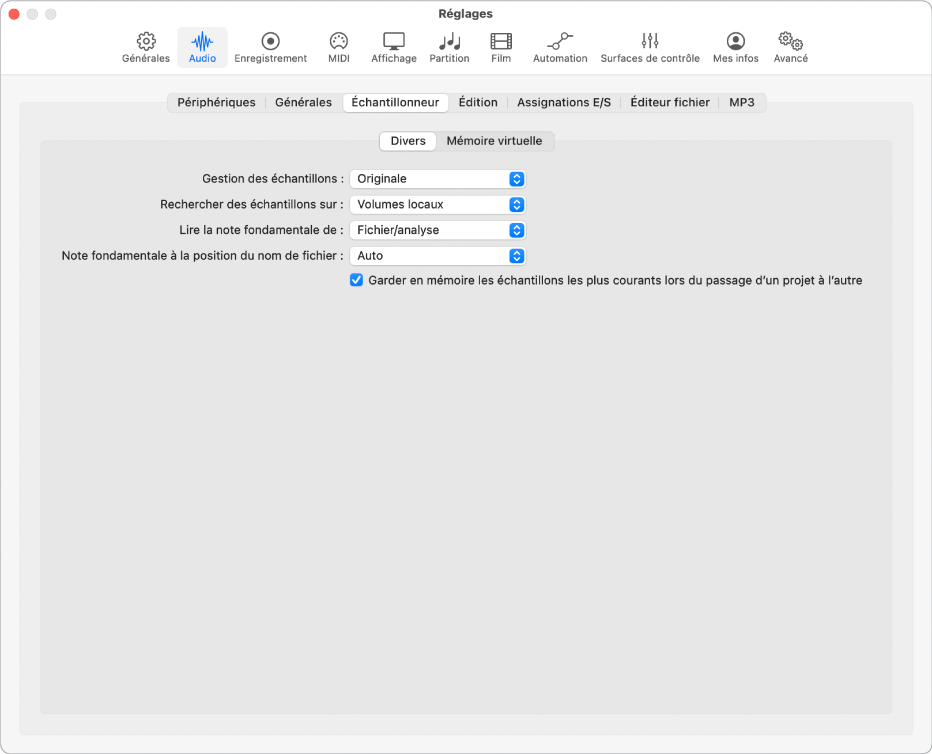Viewport: 932px width, 754px height.
Task: Expand the Gestion des échantillons dropdown
Action: [x=437, y=179]
